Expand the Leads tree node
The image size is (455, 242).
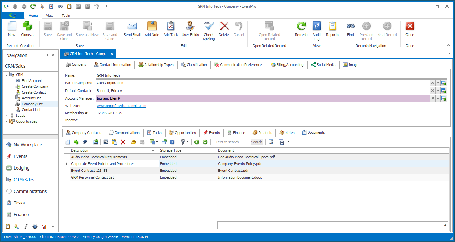(x=6, y=115)
